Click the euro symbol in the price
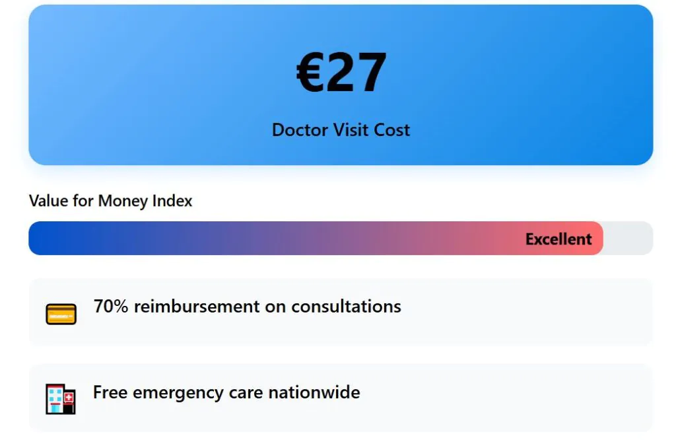 tap(310, 73)
